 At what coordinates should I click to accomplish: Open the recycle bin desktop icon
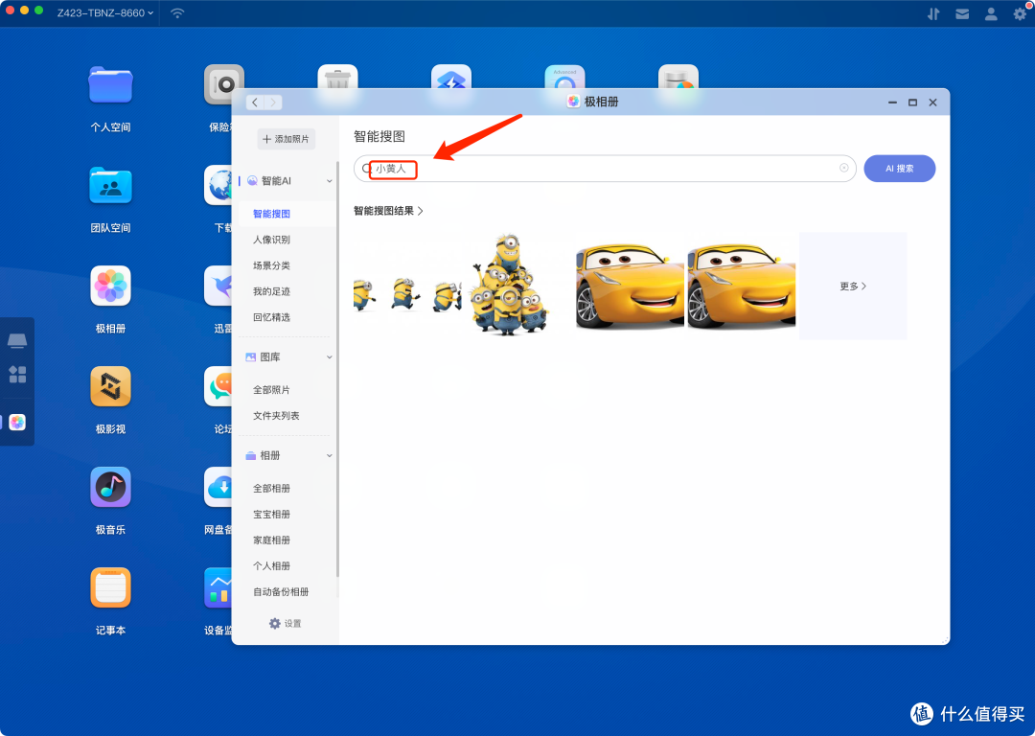(x=337, y=80)
